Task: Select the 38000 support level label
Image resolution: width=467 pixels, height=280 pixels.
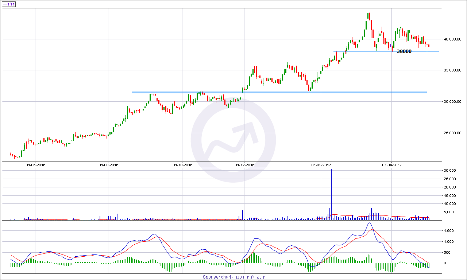Action: coord(404,51)
